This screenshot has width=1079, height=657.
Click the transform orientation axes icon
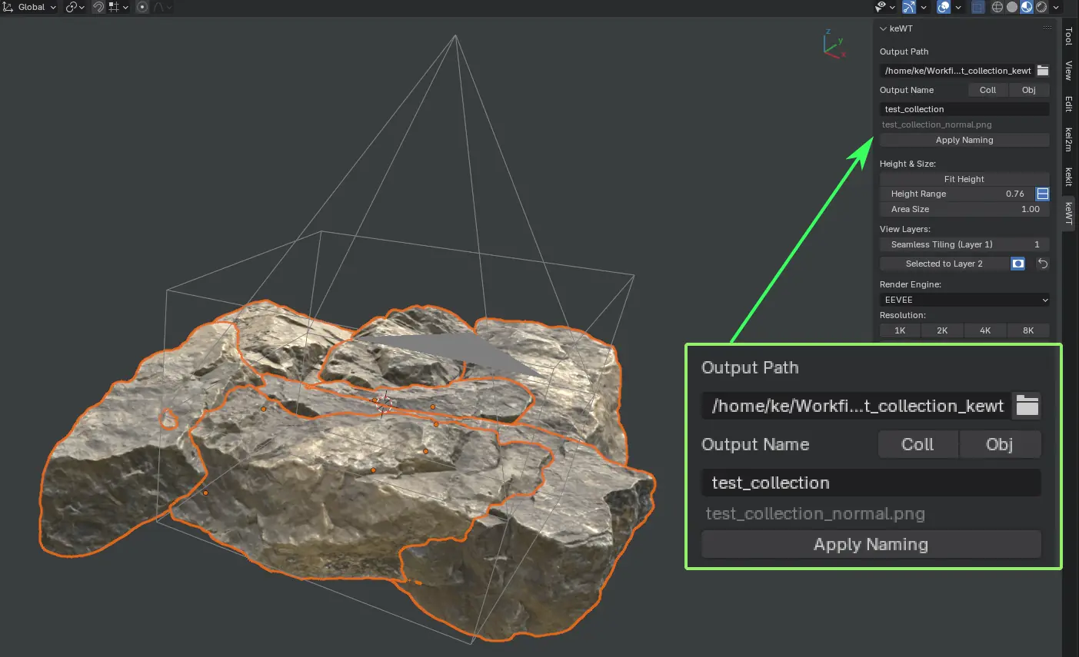(8, 7)
